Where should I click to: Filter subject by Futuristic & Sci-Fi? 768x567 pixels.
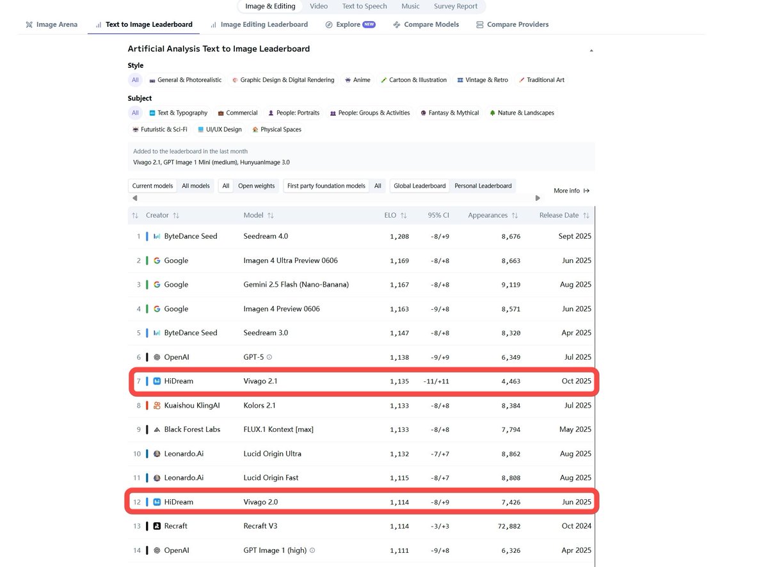(x=159, y=129)
